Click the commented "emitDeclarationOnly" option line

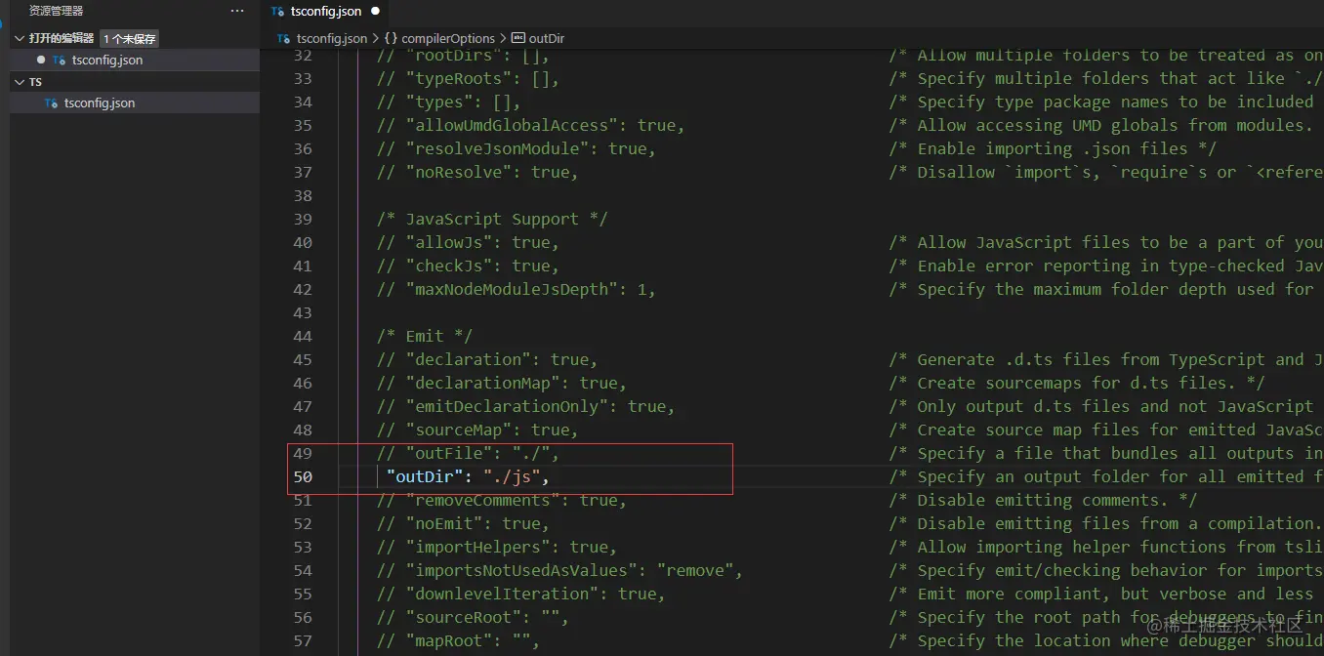click(526, 406)
